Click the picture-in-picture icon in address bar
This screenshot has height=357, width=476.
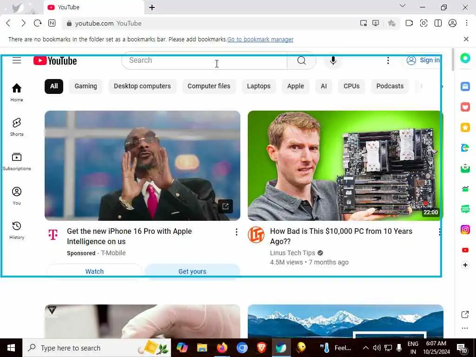(x=364, y=23)
